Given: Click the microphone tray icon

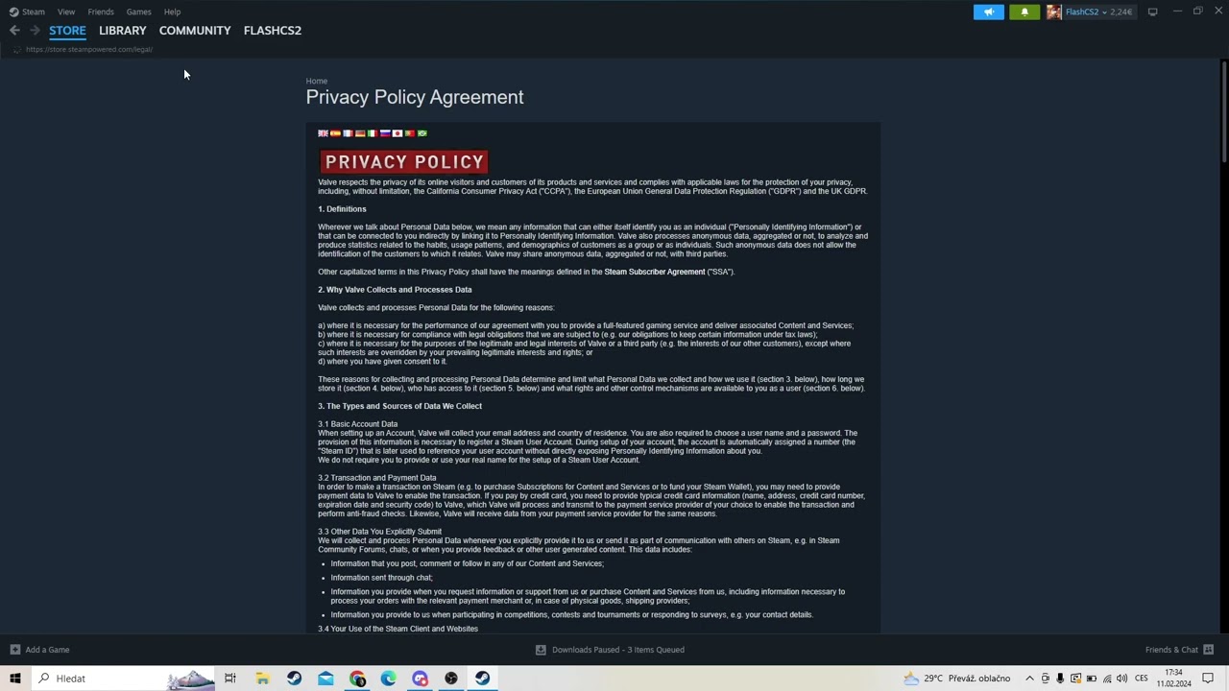Looking at the screenshot, I should click(x=1060, y=679).
